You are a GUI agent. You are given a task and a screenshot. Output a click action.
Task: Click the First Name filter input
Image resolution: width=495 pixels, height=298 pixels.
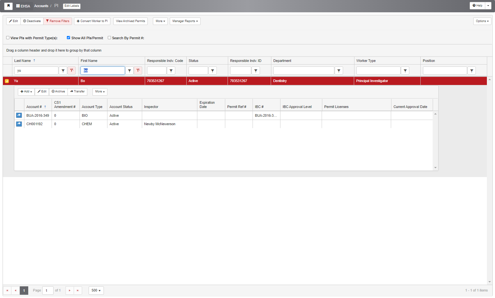tap(103, 71)
